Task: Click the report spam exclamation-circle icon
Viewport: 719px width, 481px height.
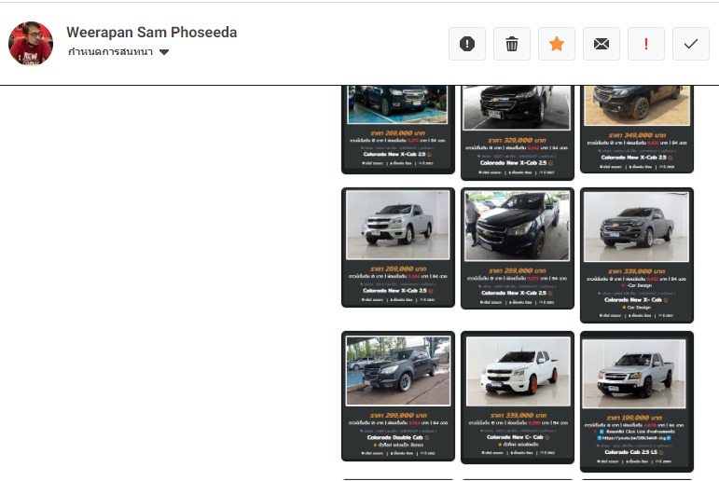Action: click(467, 44)
